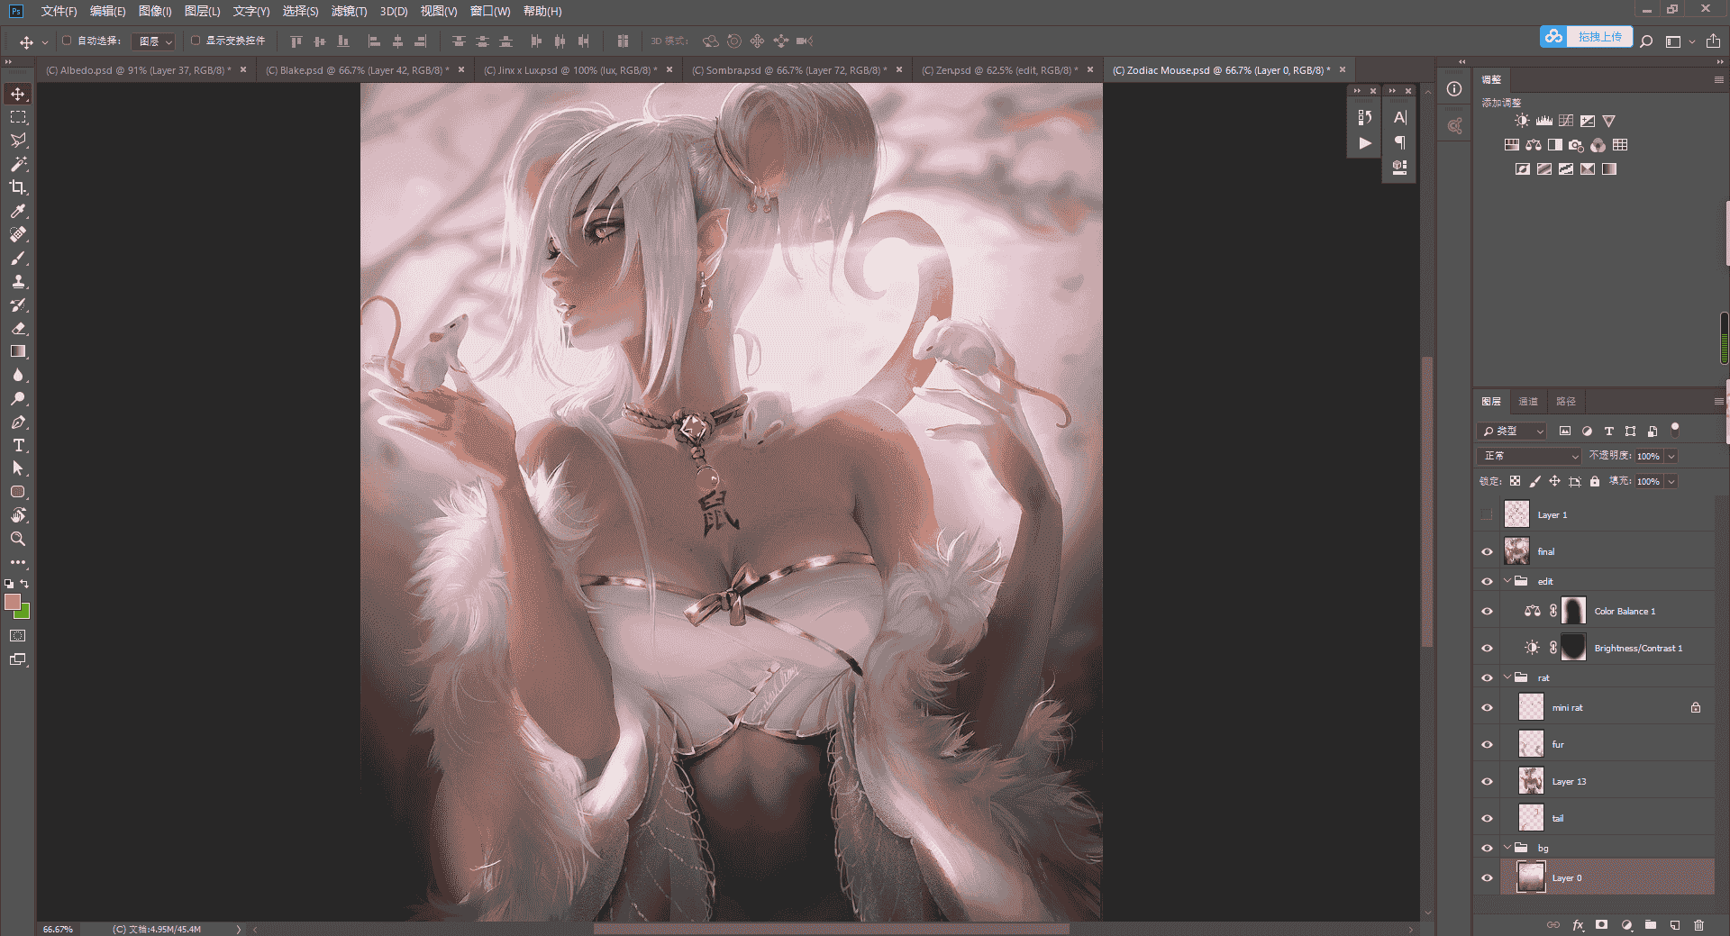Select the Brightness/Contrast 1 layer mask thumbnail
Image resolution: width=1730 pixels, height=936 pixels.
[1573, 648]
